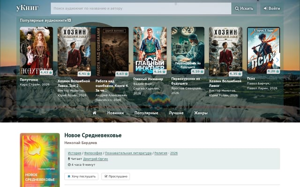The image size is (300, 187).
Task: Click Работа над ошибками. Книга 4 title
Action: click(112, 86)
